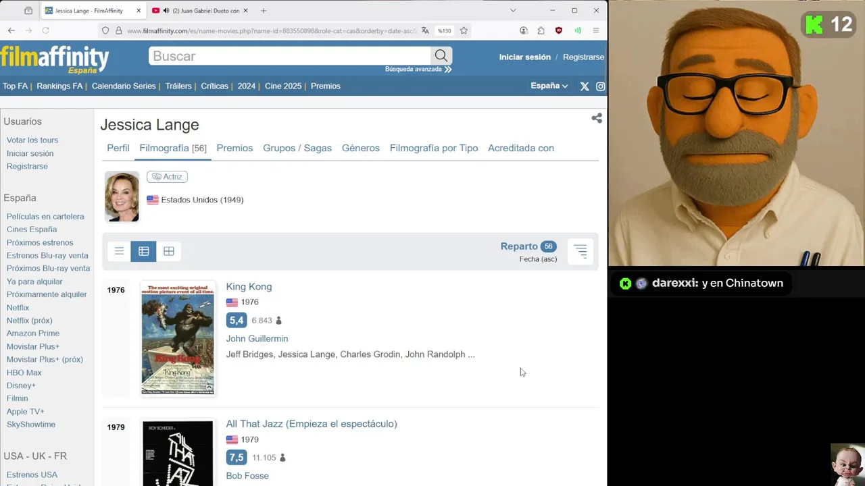865x486 pixels.
Task: Mute the Juan Gabriel tab audio icon
Action: coord(166,11)
